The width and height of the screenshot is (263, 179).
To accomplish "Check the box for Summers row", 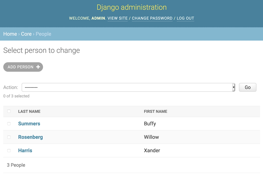I will point(9,124).
